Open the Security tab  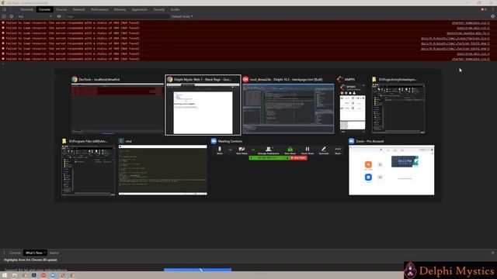pyautogui.click(x=158, y=9)
